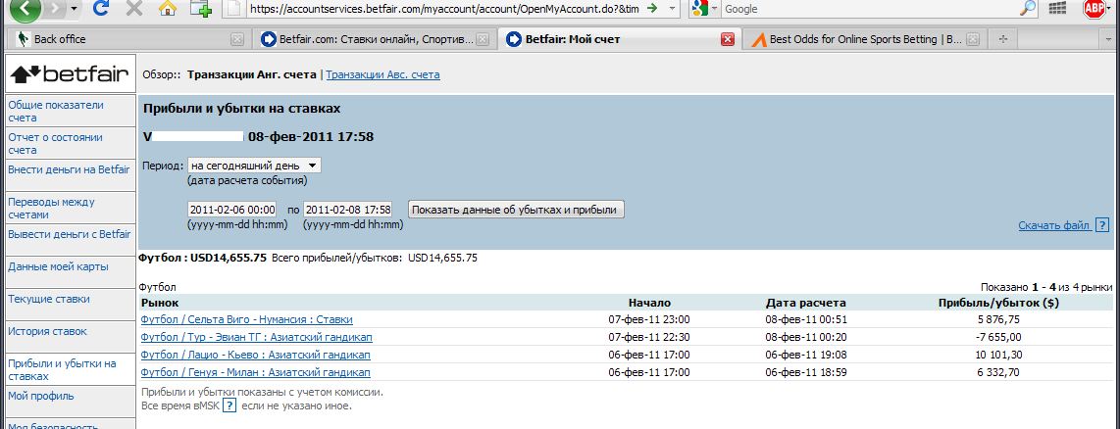
Task: Open Переводы между счетами in sidebar
Action: pos(70,208)
